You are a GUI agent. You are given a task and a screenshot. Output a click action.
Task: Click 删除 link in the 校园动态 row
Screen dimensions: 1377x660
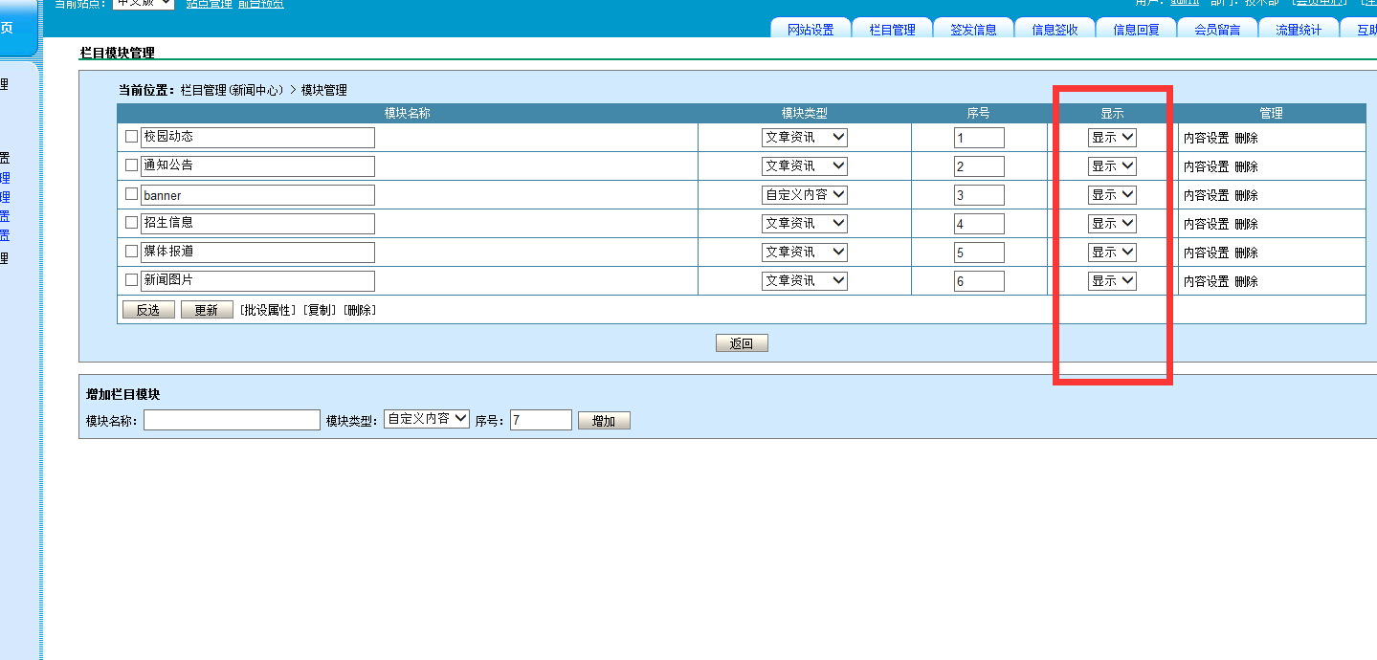(1246, 138)
